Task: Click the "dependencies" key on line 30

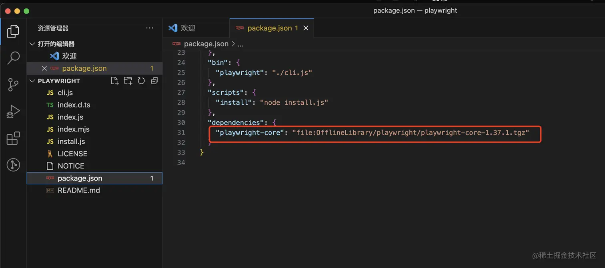Action: pos(236,123)
